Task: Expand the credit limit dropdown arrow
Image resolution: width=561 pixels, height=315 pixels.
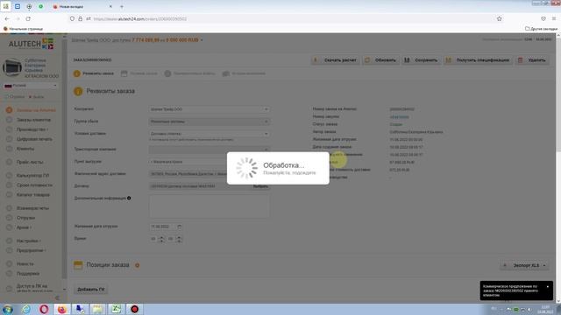Action: 202,40
